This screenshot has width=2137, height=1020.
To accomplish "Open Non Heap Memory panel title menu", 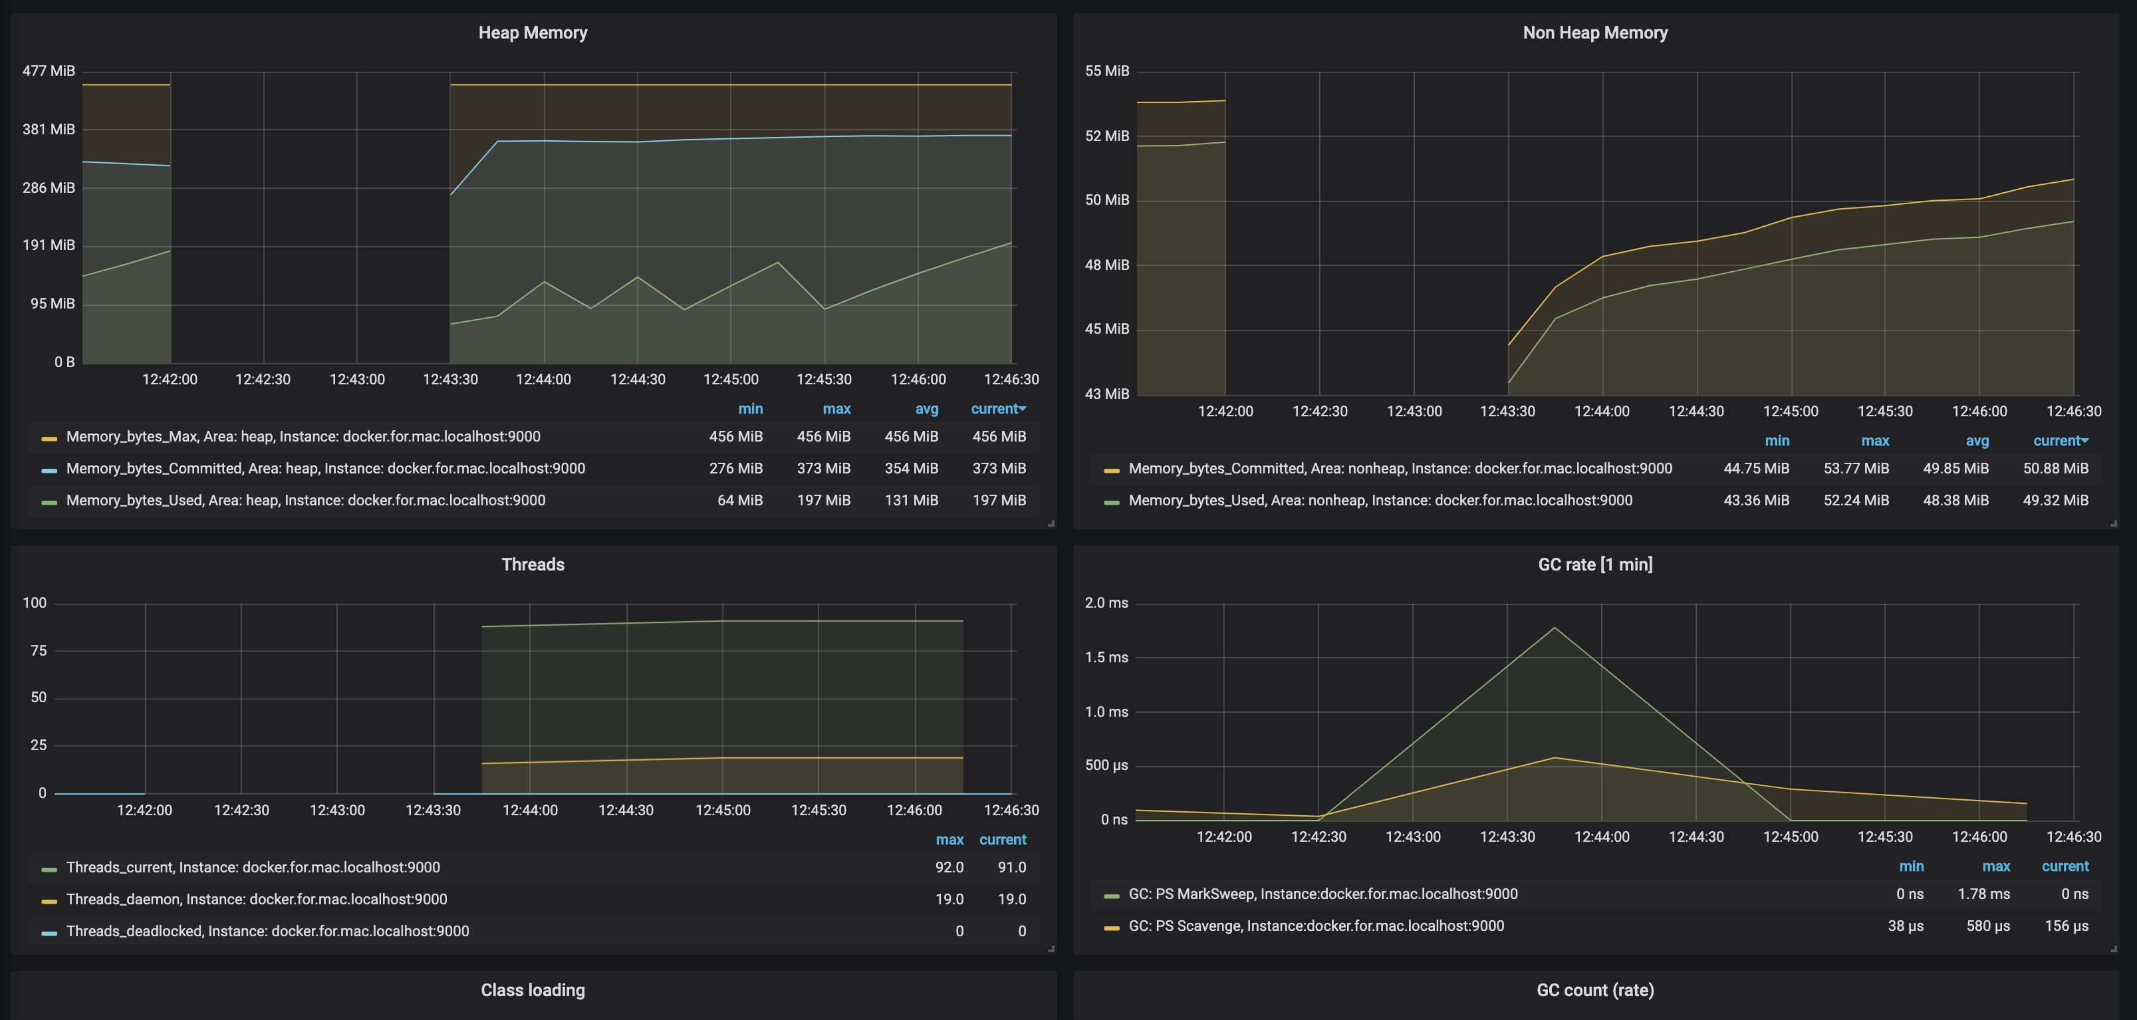I will (1594, 33).
